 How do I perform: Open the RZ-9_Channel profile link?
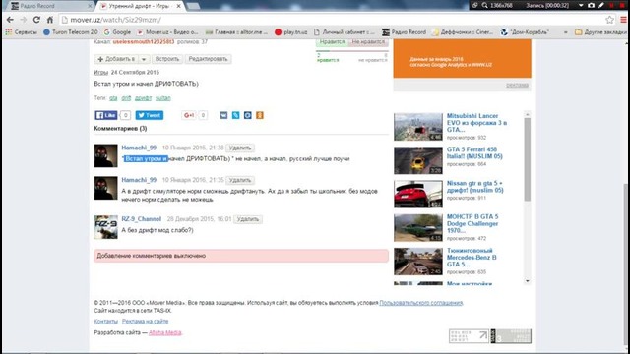tap(142, 219)
